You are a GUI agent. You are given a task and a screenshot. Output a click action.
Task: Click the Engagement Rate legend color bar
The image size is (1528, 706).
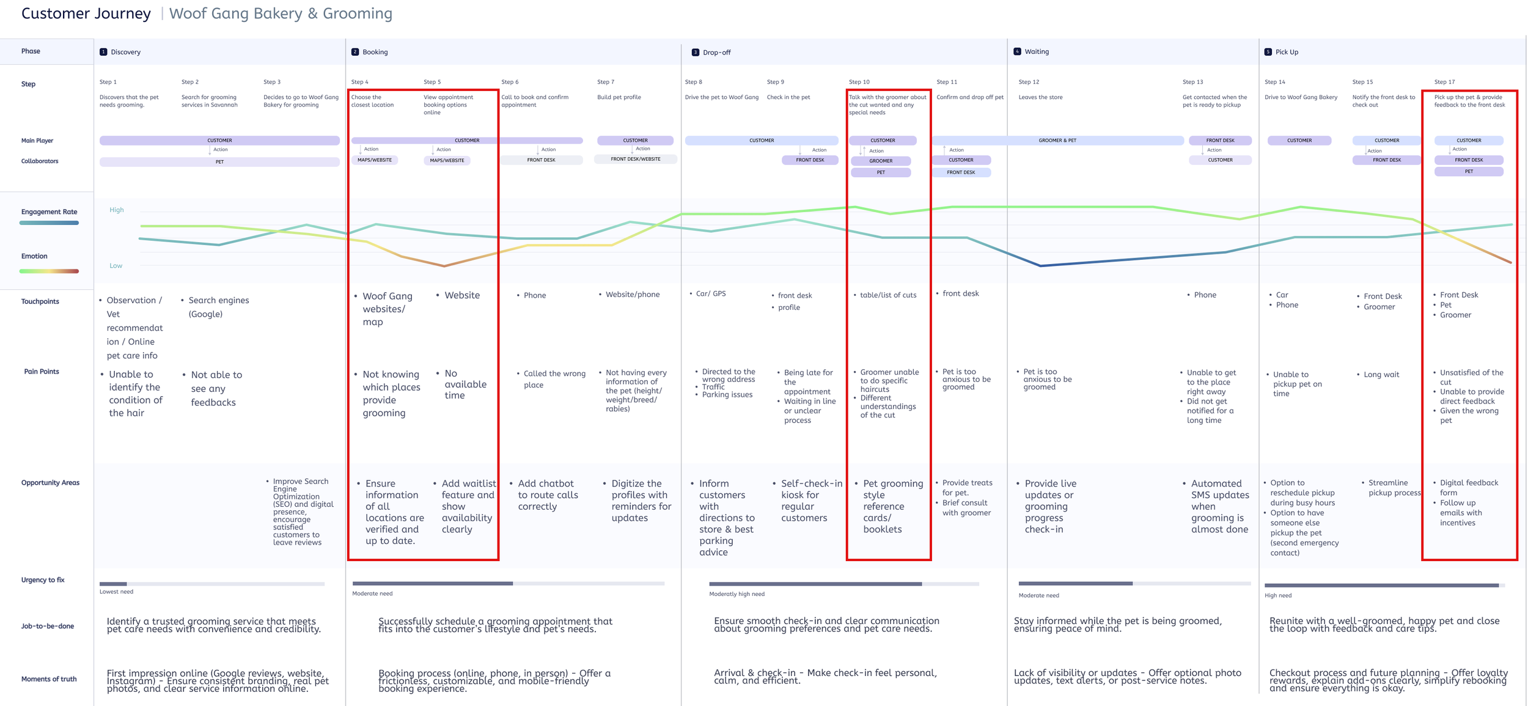click(x=49, y=223)
